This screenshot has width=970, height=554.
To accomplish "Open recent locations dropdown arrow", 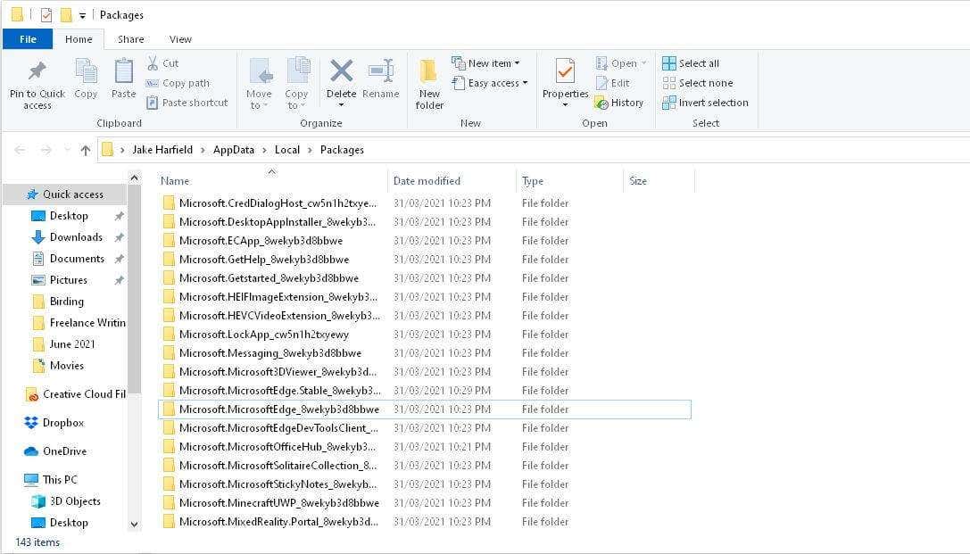I will pyautogui.click(x=67, y=150).
